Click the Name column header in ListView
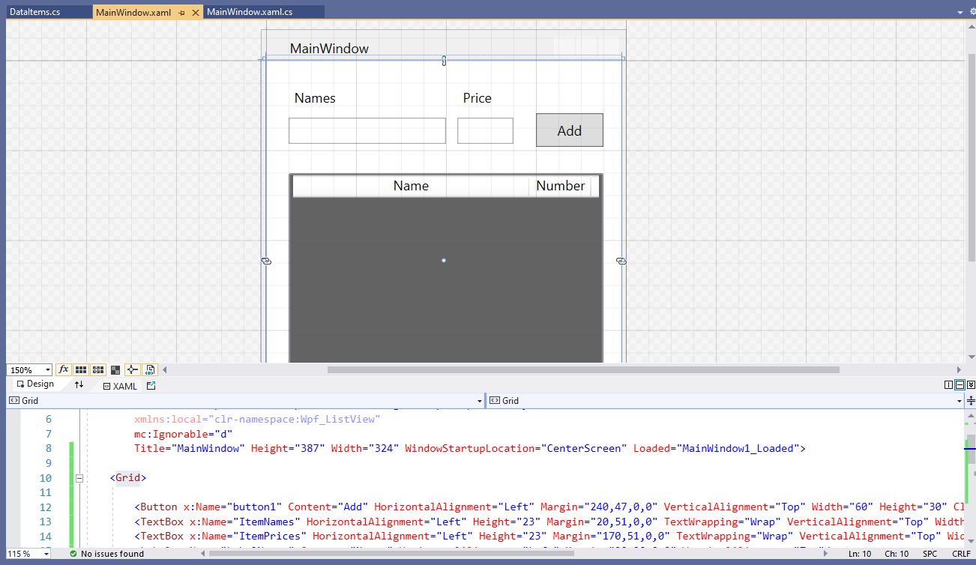 (x=411, y=186)
